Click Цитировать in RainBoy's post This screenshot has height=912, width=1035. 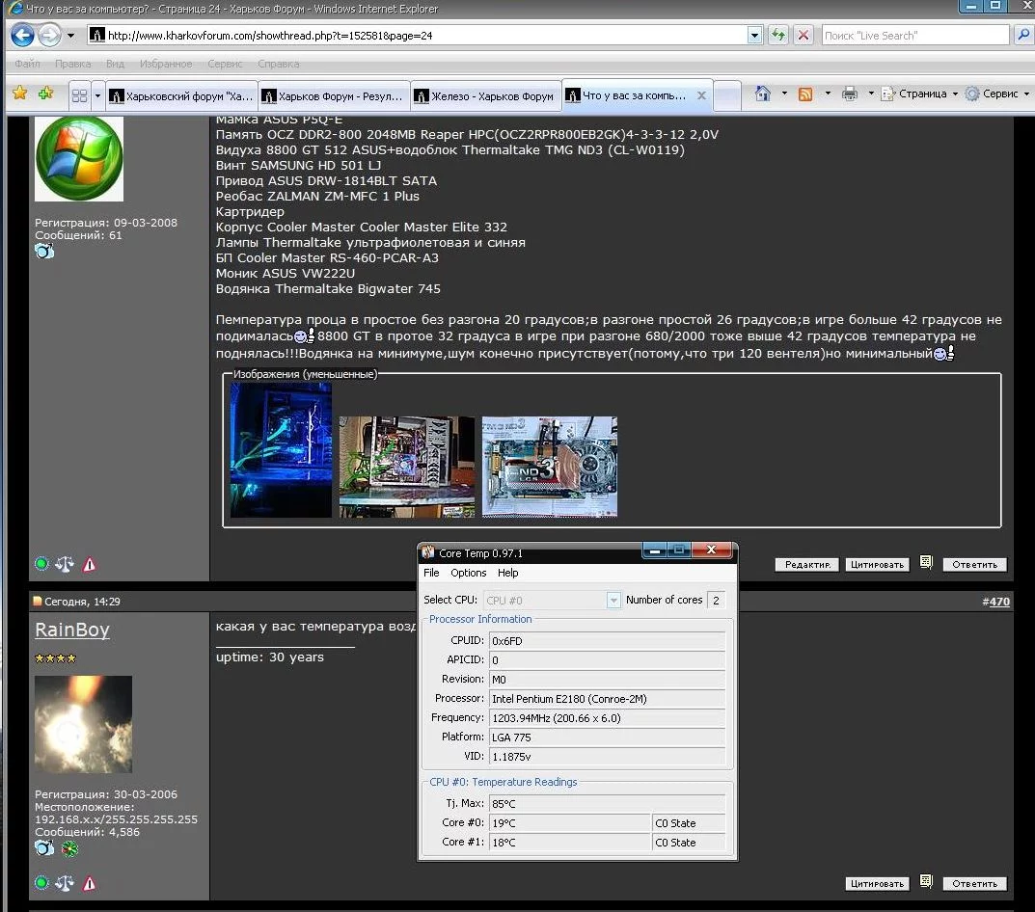click(x=877, y=884)
